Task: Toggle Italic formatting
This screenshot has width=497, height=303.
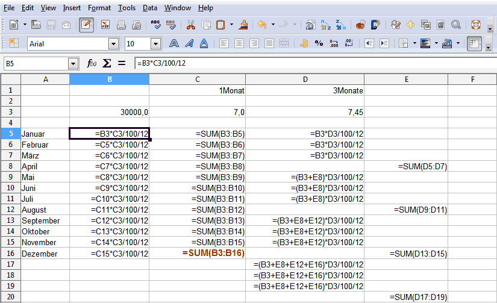Action: [x=189, y=43]
